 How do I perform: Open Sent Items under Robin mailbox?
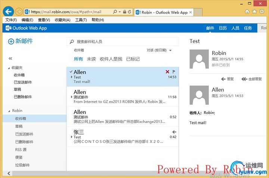24,134
